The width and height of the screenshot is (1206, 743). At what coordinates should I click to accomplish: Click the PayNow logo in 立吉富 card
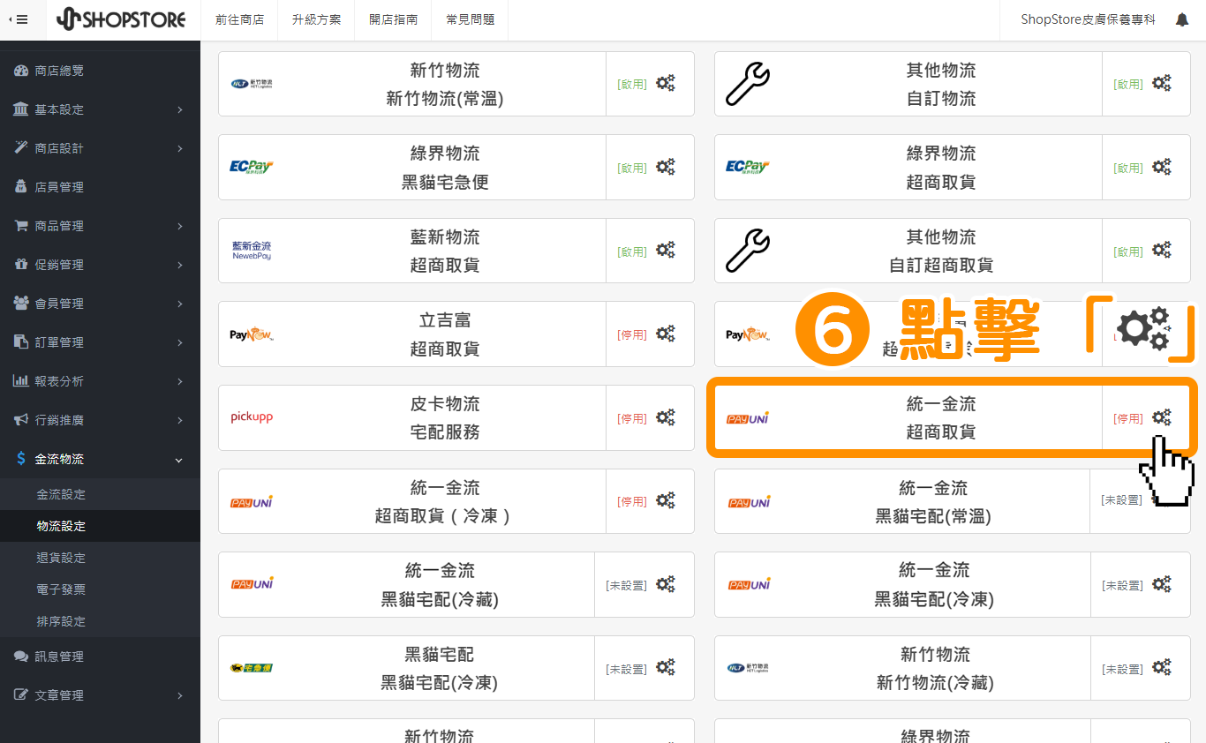coord(252,334)
